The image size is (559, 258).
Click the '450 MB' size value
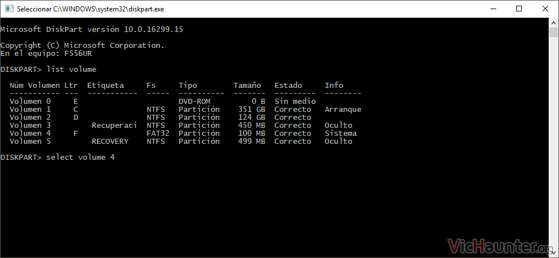pos(251,126)
